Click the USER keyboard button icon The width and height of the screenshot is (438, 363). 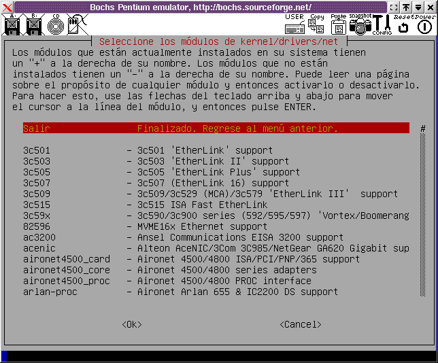[x=294, y=24]
